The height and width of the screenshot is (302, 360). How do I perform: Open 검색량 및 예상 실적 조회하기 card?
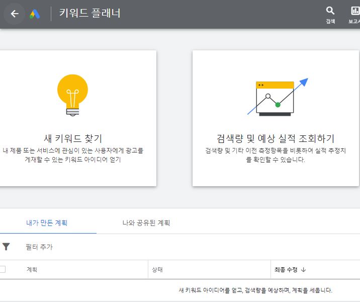pyautogui.click(x=276, y=118)
